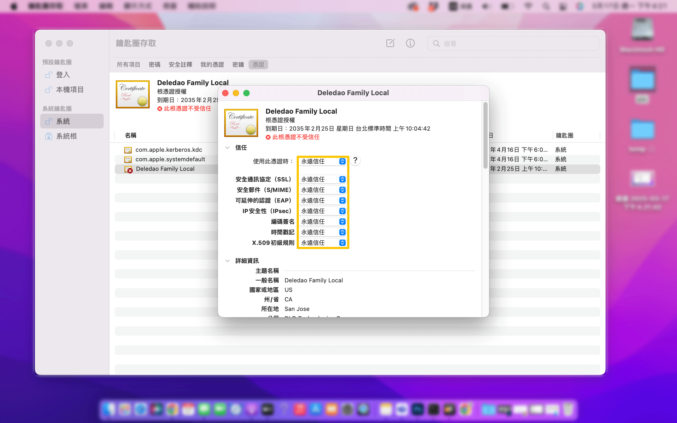677x423 pixels.
Task: Switch to the 密碼 tab
Action: 154,65
